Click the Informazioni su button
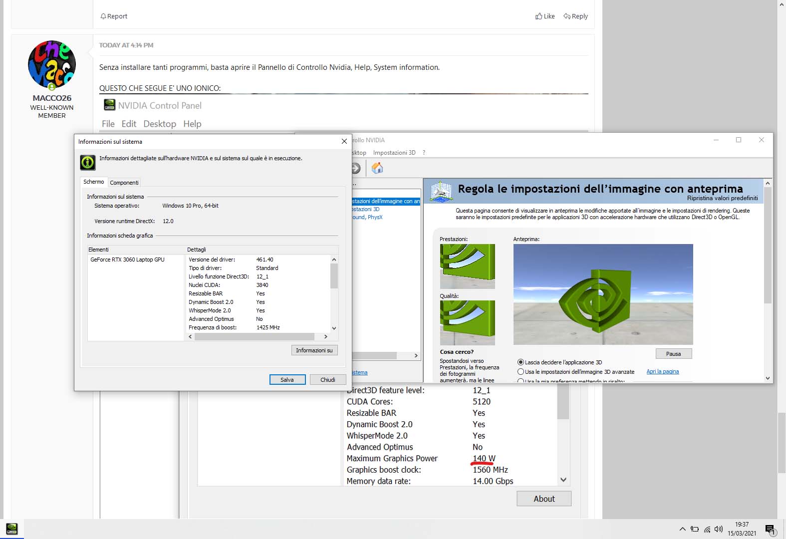The image size is (786, 539). [x=314, y=350]
